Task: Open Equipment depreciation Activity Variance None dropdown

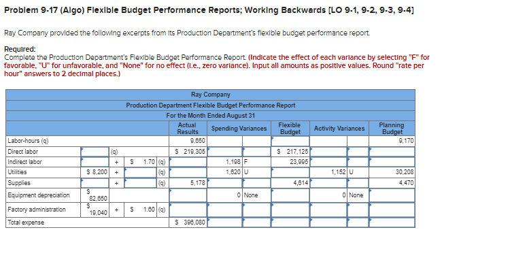Action: click(x=358, y=195)
